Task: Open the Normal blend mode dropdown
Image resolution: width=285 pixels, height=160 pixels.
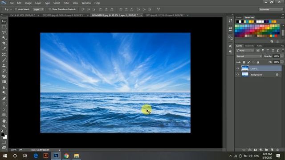Action: tap(249, 56)
